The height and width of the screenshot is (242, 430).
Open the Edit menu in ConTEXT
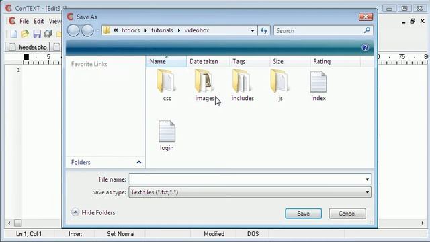[39, 21]
